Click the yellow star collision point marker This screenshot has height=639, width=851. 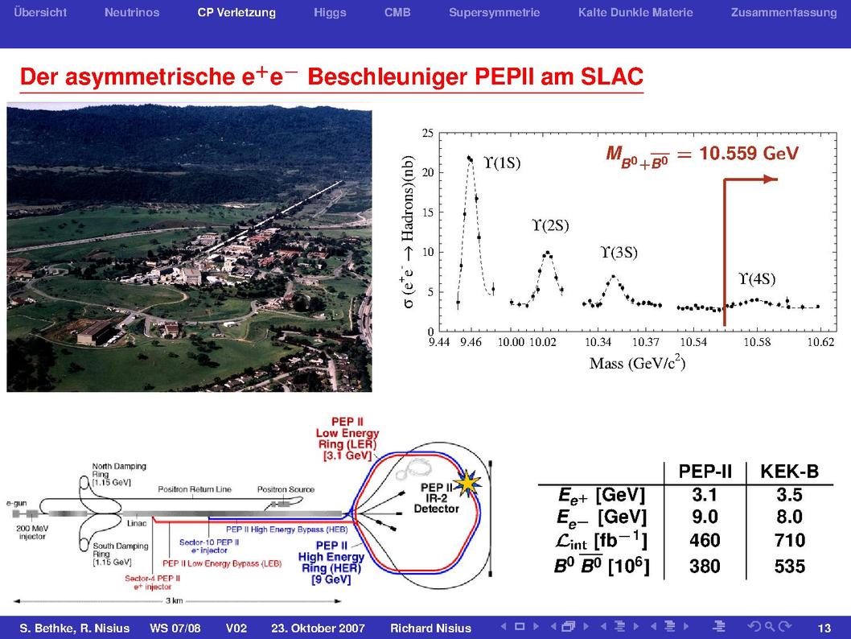[x=467, y=482]
